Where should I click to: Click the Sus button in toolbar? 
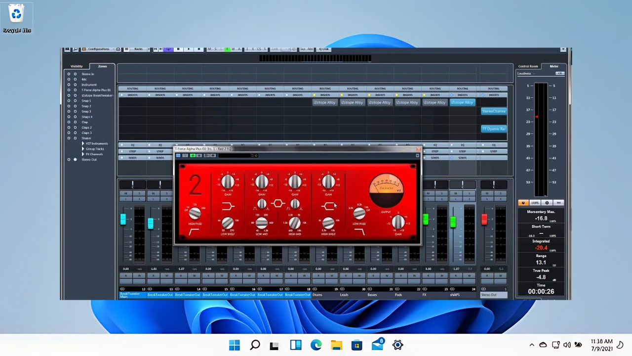[x=303, y=49]
